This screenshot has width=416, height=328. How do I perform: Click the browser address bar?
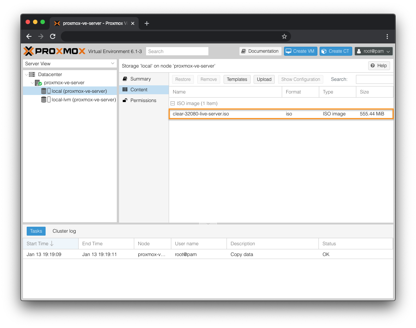tap(176, 36)
